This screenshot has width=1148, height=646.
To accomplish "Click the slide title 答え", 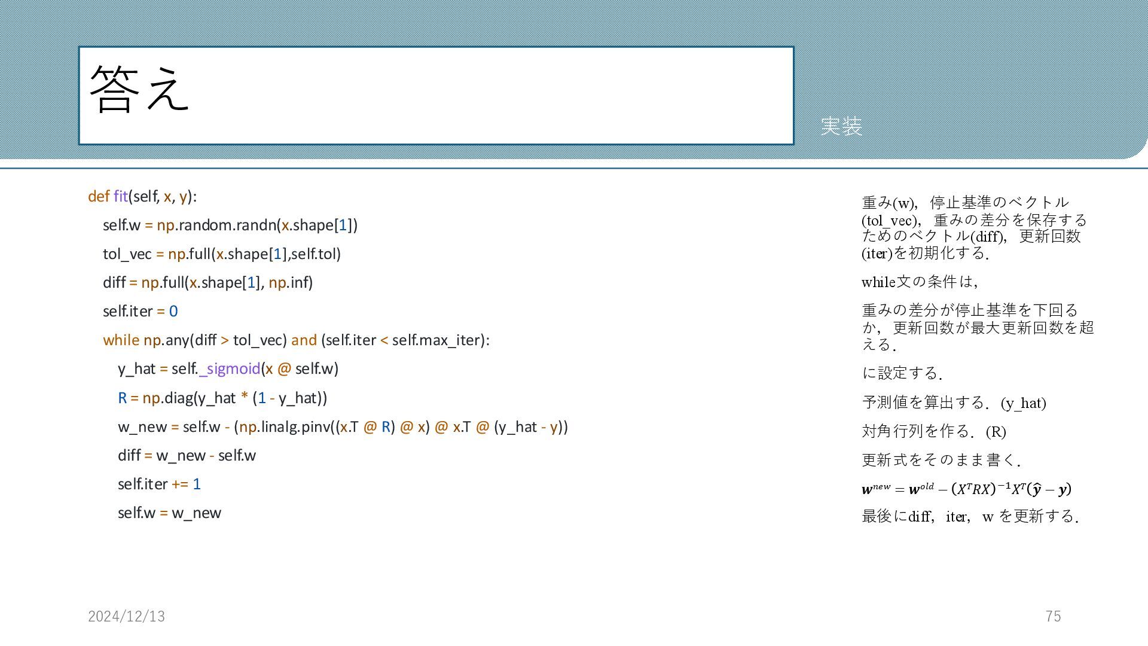I will pyautogui.click(x=139, y=89).
